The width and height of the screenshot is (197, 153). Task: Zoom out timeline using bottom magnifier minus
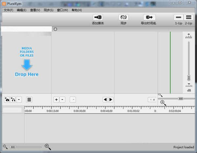point(5,147)
